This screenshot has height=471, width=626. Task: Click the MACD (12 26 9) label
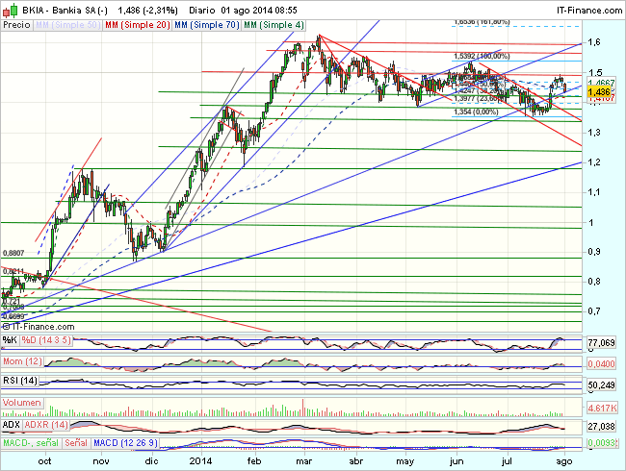tap(125, 443)
